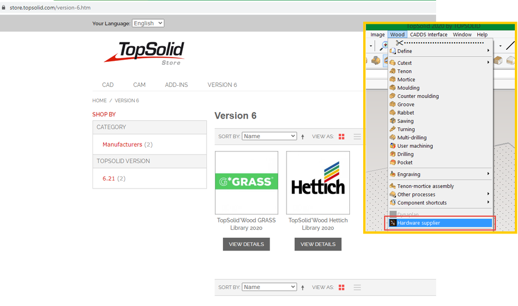Click the zoom magnifier toolbar icon

pos(384,46)
